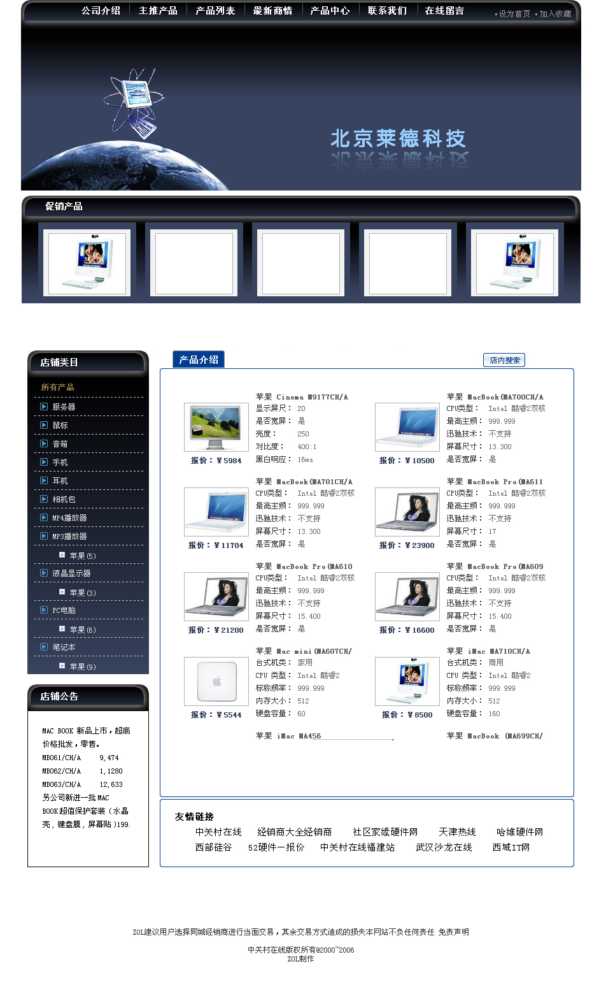Open the MacBook Pro MA610 product image

pos(216,596)
